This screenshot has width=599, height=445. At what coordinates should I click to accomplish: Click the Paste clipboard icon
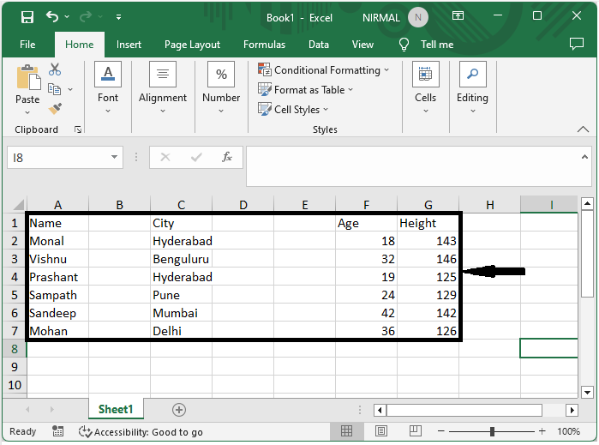tap(27, 79)
